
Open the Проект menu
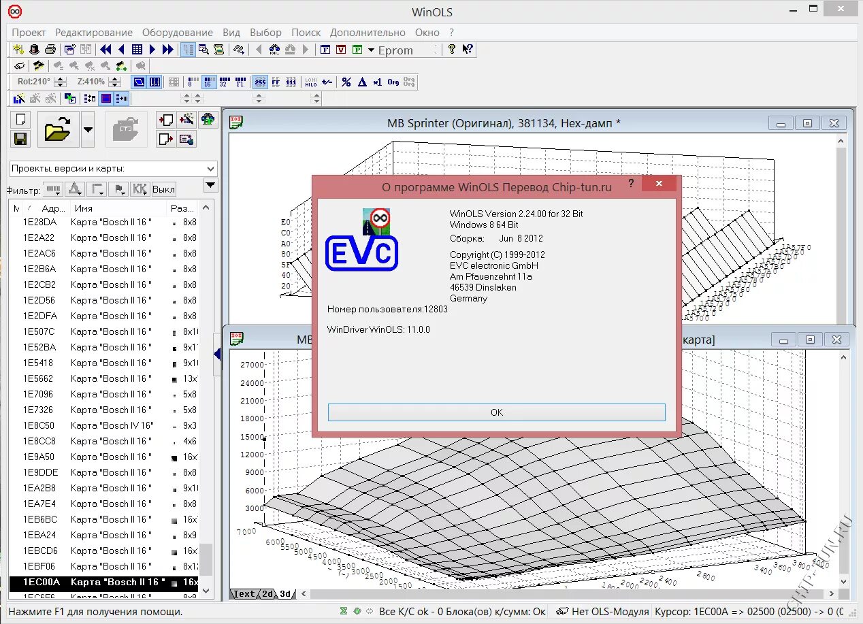coord(29,32)
